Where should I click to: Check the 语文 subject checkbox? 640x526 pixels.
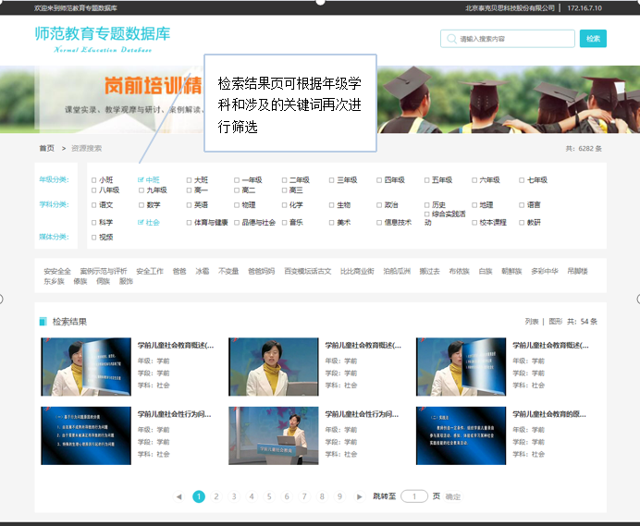pos(93,205)
